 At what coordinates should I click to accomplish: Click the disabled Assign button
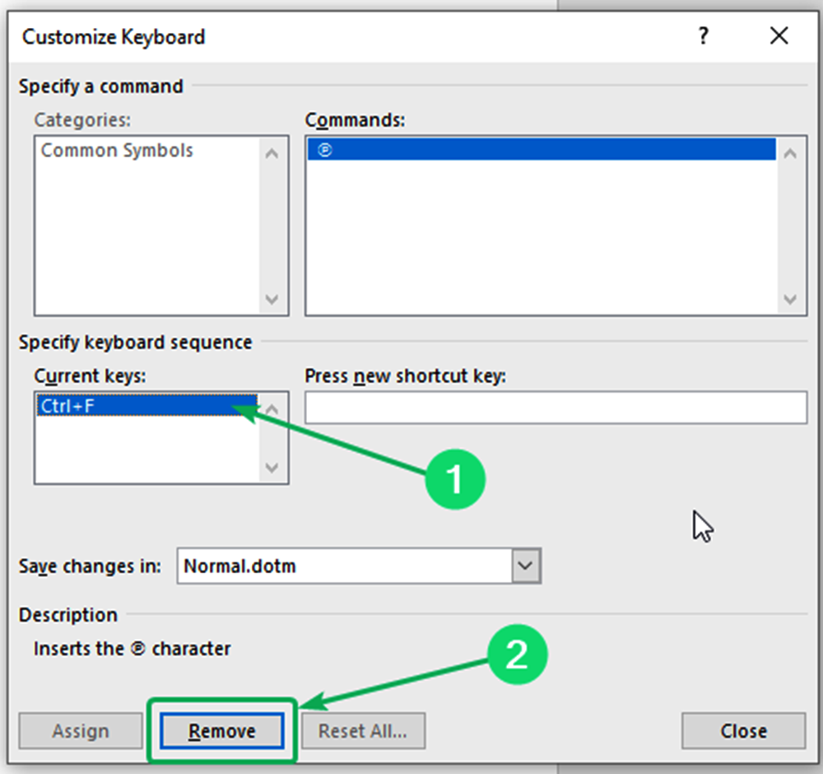point(80,730)
